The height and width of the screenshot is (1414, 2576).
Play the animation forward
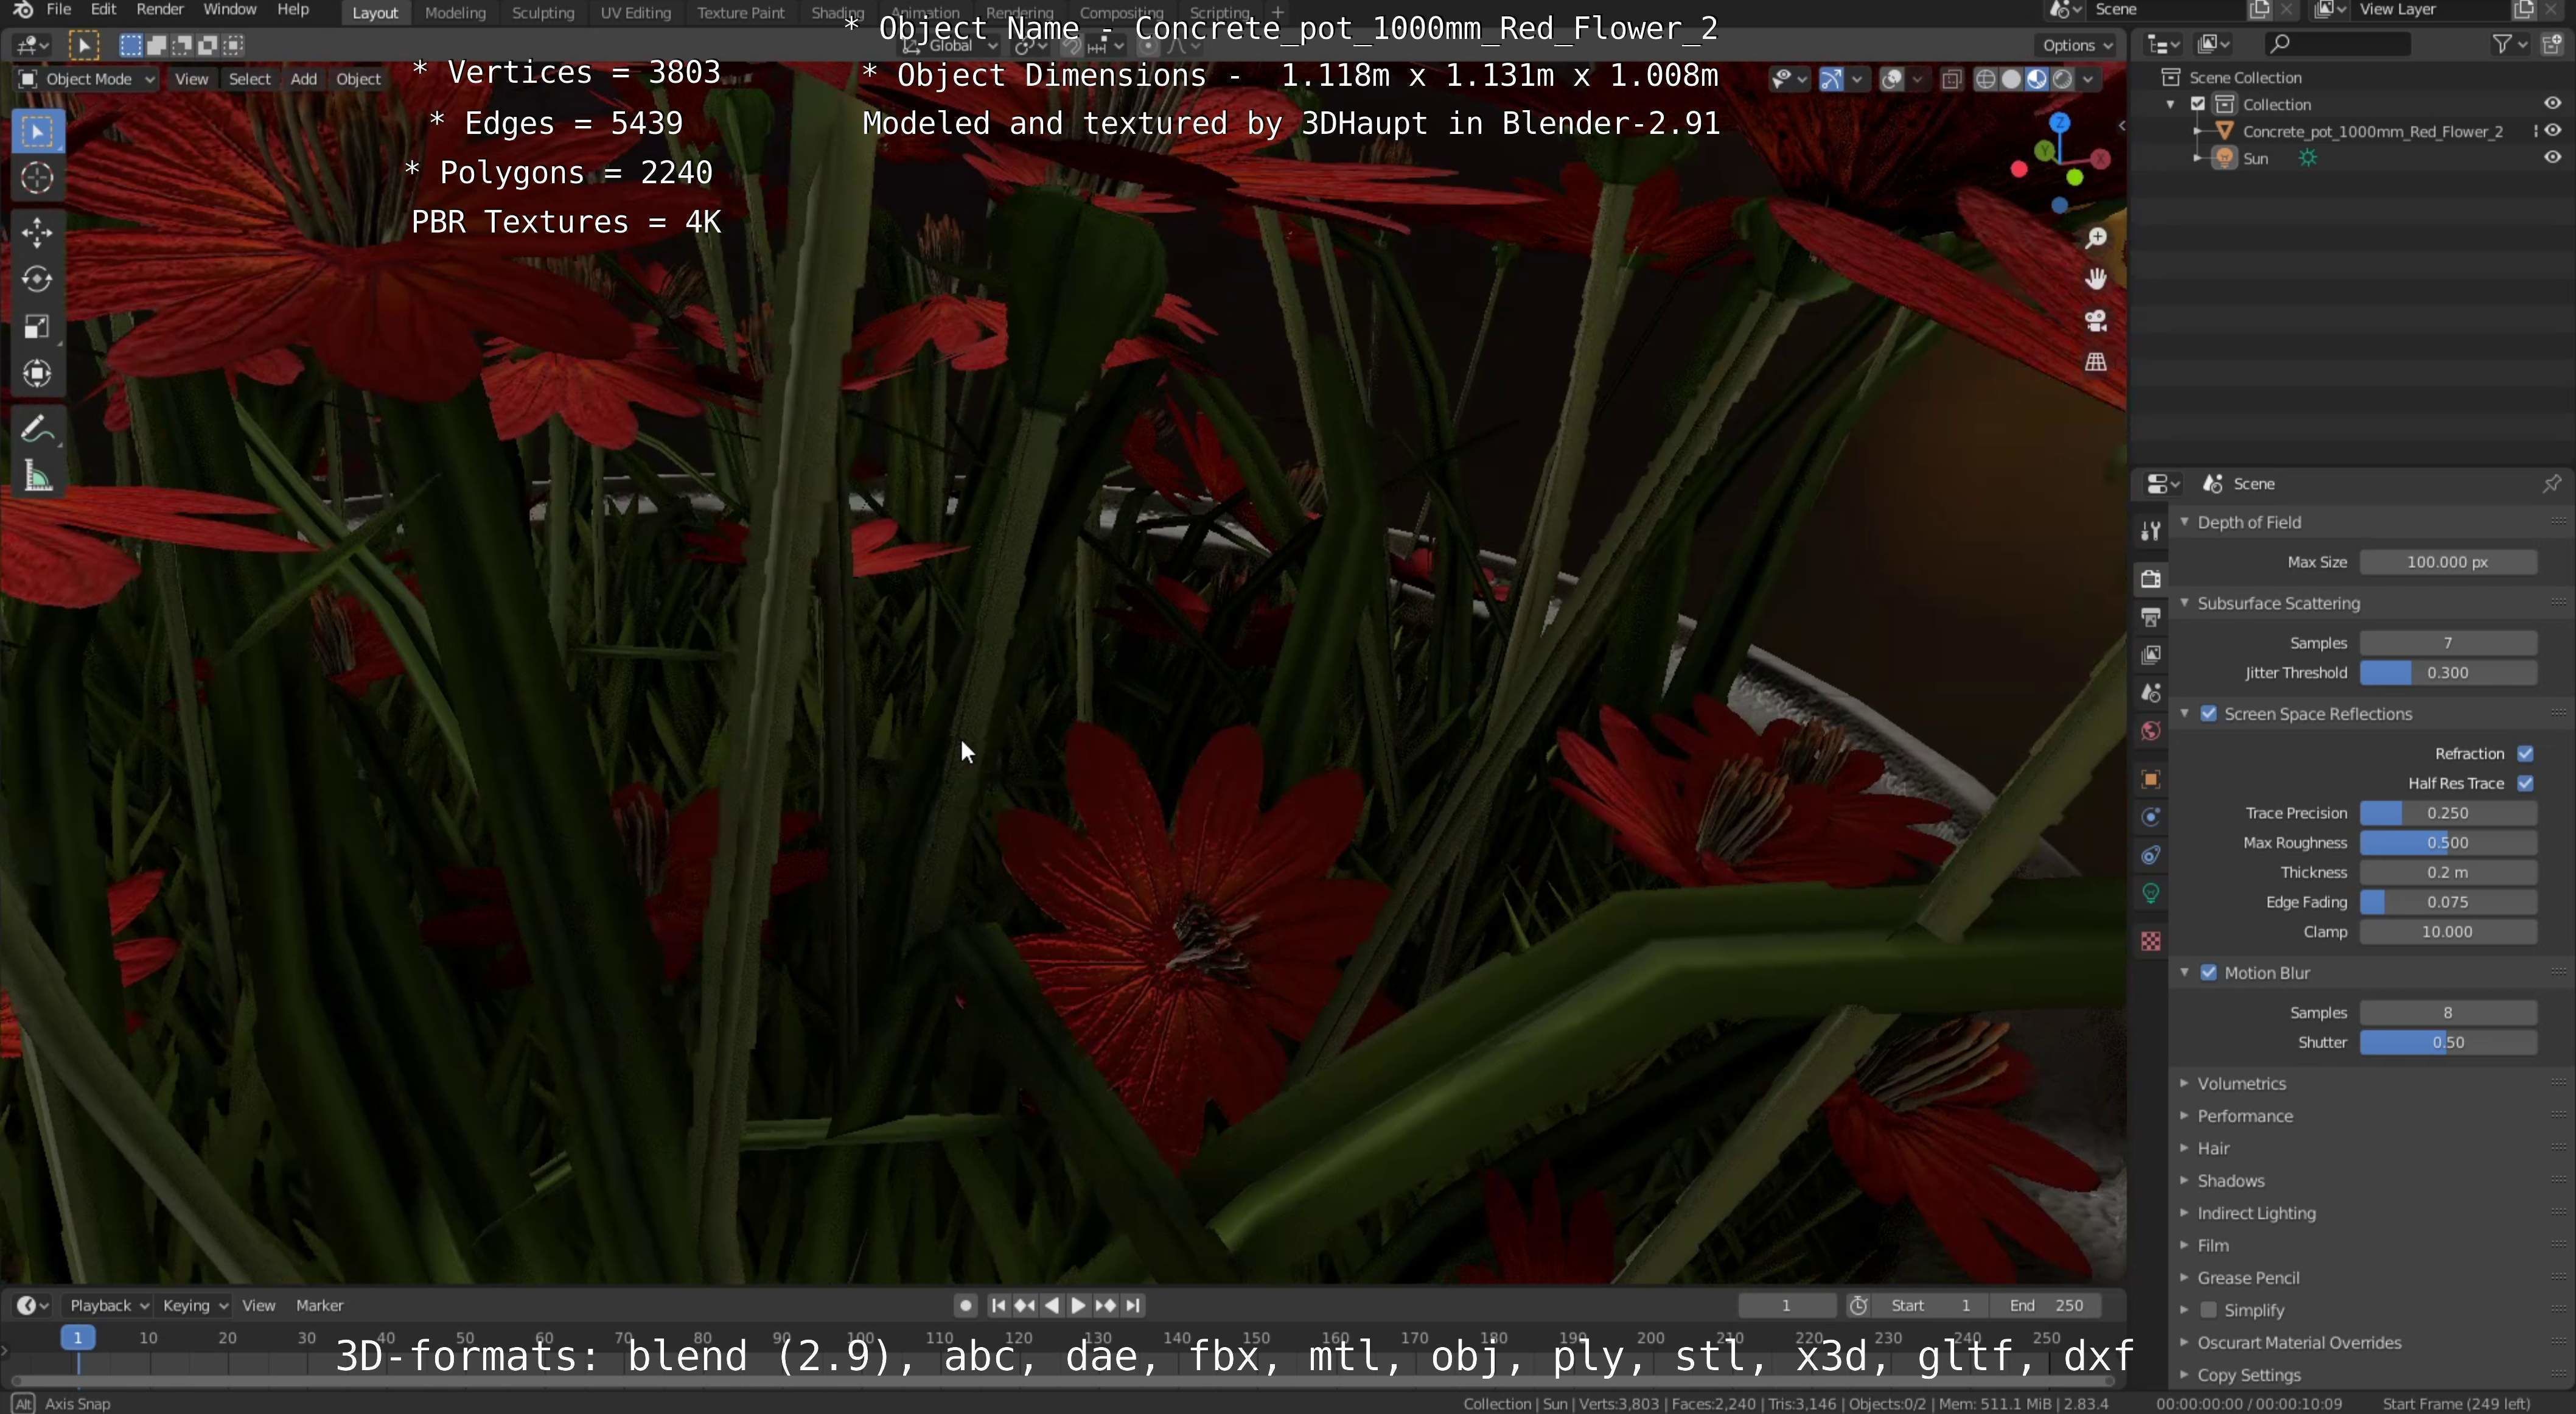[x=1078, y=1306]
